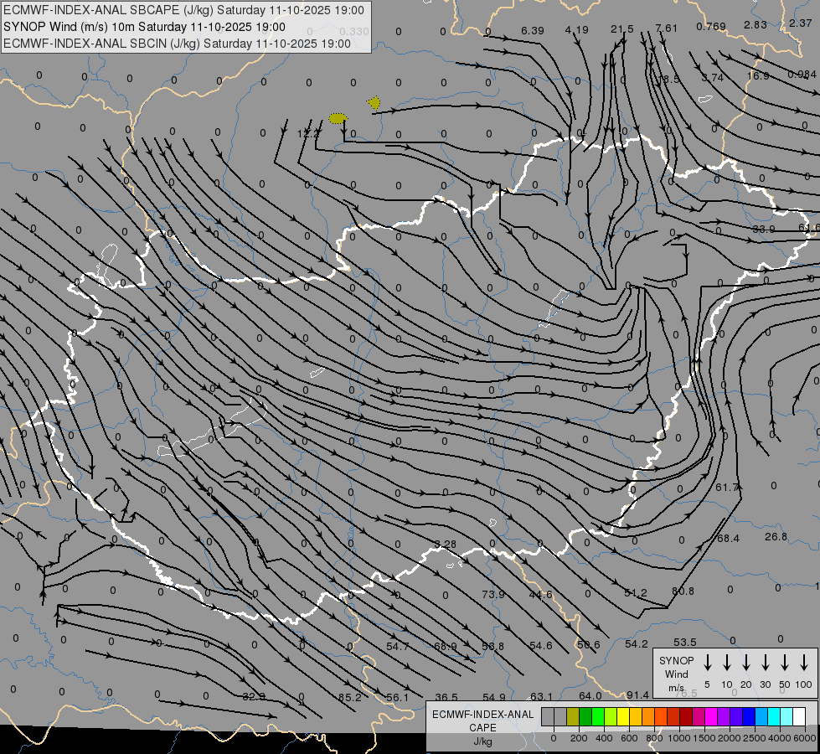The height and width of the screenshot is (754, 820).
Task: Pick the pure blue swatch in CAPE legend
Action: tap(748, 717)
